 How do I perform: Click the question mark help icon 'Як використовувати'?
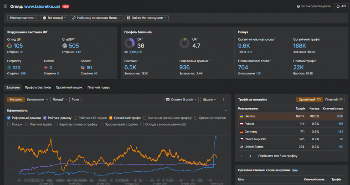point(299,6)
